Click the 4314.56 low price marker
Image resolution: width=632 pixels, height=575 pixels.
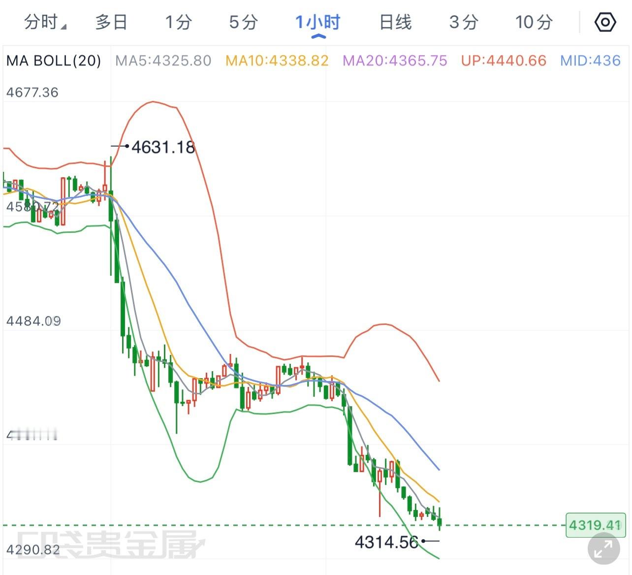[386, 542]
